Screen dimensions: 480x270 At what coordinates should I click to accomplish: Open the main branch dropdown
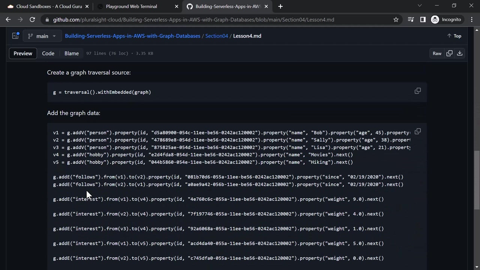[42, 36]
